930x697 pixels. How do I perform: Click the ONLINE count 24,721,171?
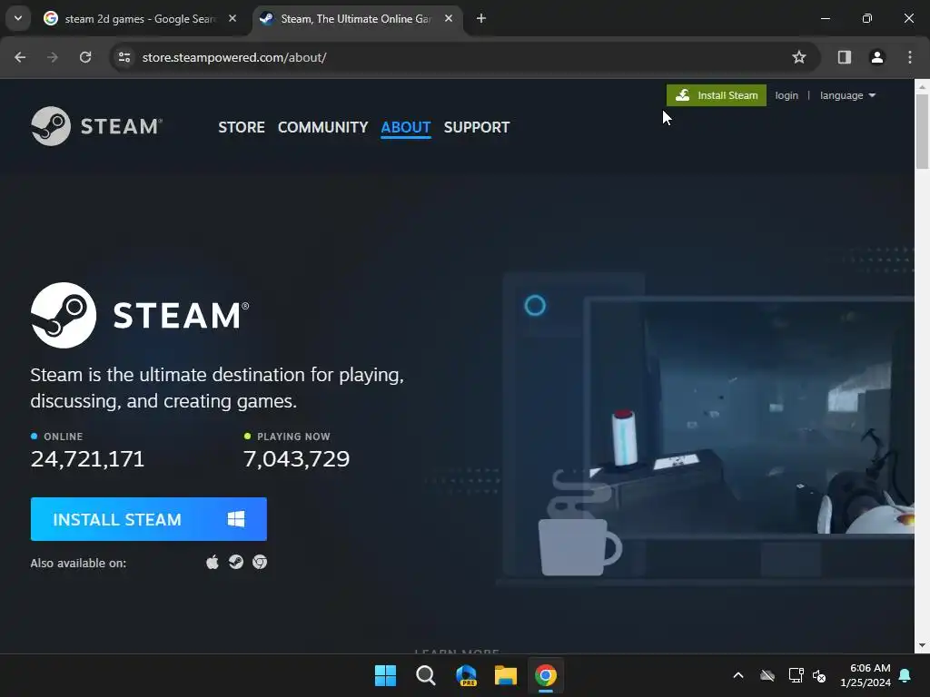tap(87, 458)
